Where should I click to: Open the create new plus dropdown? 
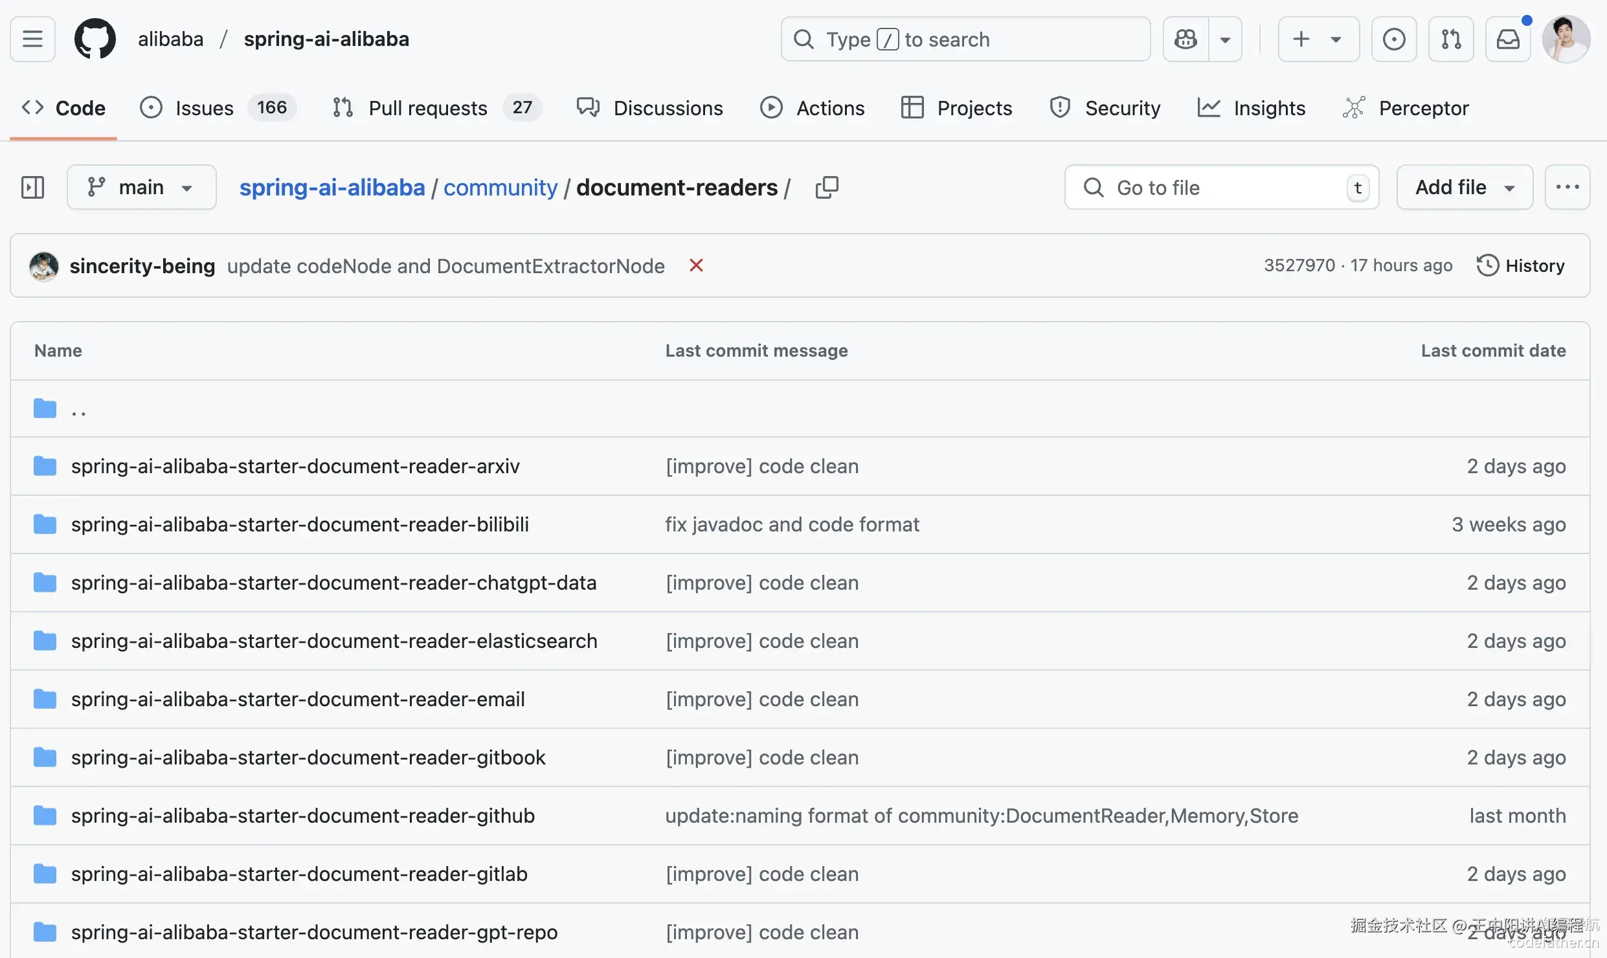point(1318,39)
